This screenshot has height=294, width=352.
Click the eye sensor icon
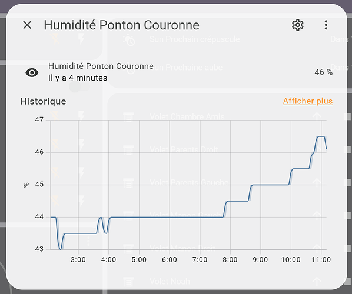pyautogui.click(x=32, y=72)
